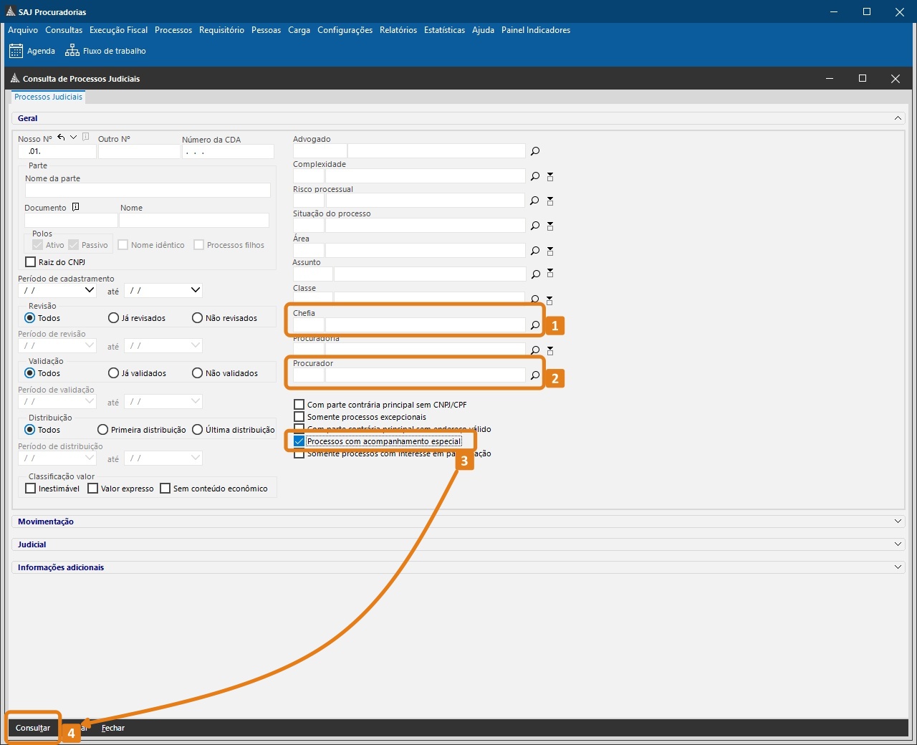Open the Processos menu
This screenshot has width=917, height=745.
click(x=173, y=30)
